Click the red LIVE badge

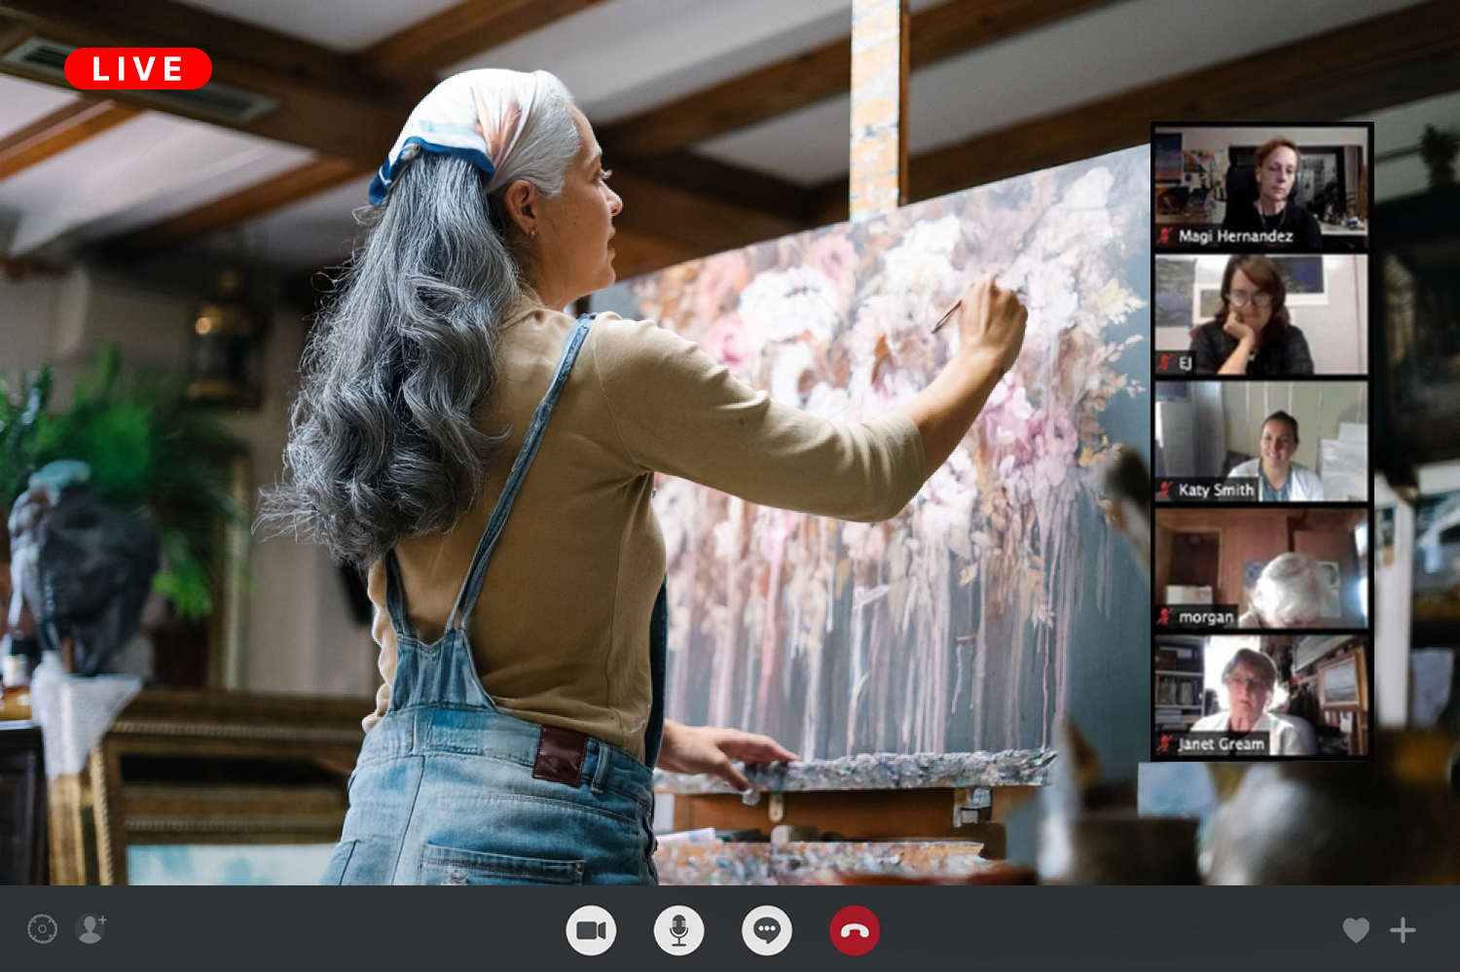pyautogui.click(x=138, y=69)
